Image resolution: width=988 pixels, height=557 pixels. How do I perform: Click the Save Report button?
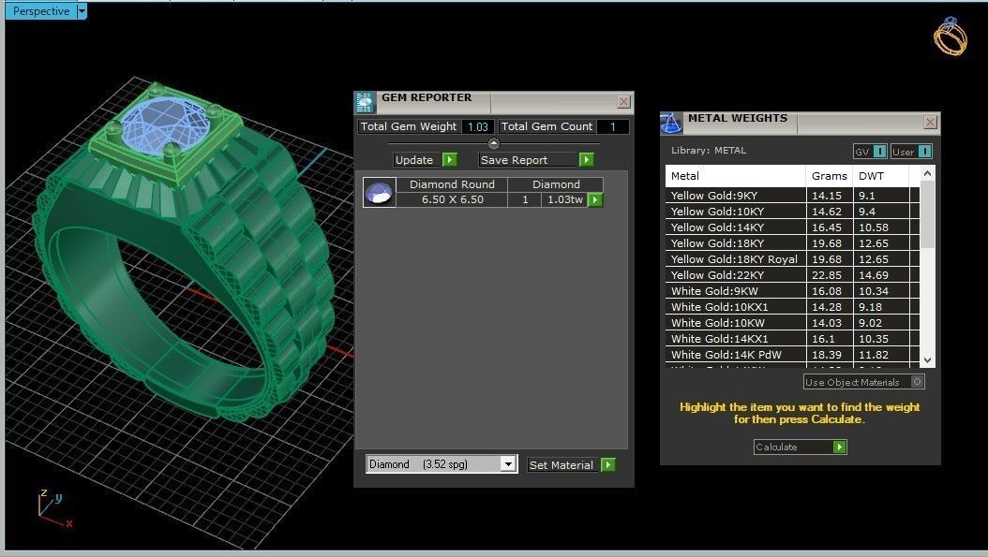(x=528, y=160)
